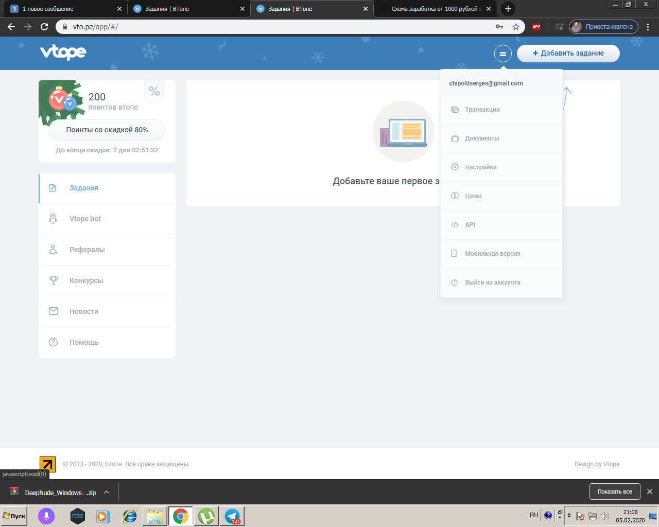Screen dimensions: 659x527
Task: Open the RU language switcher
Action: pos(534,515)
